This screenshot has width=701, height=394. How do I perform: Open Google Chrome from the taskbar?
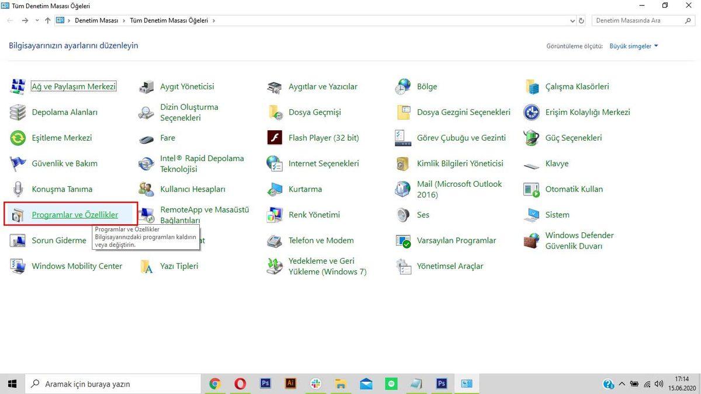pos(215,383)
